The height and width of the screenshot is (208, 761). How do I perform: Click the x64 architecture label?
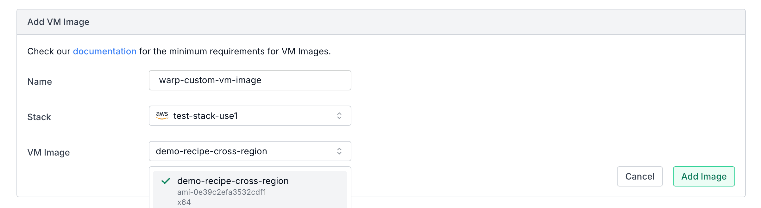185,201
